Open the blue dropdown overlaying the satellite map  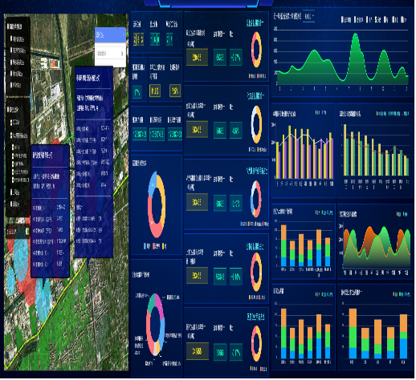pyautogui.click(x=110, y=34)
